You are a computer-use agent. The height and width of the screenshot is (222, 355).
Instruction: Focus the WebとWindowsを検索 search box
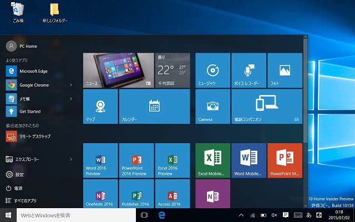76,215
